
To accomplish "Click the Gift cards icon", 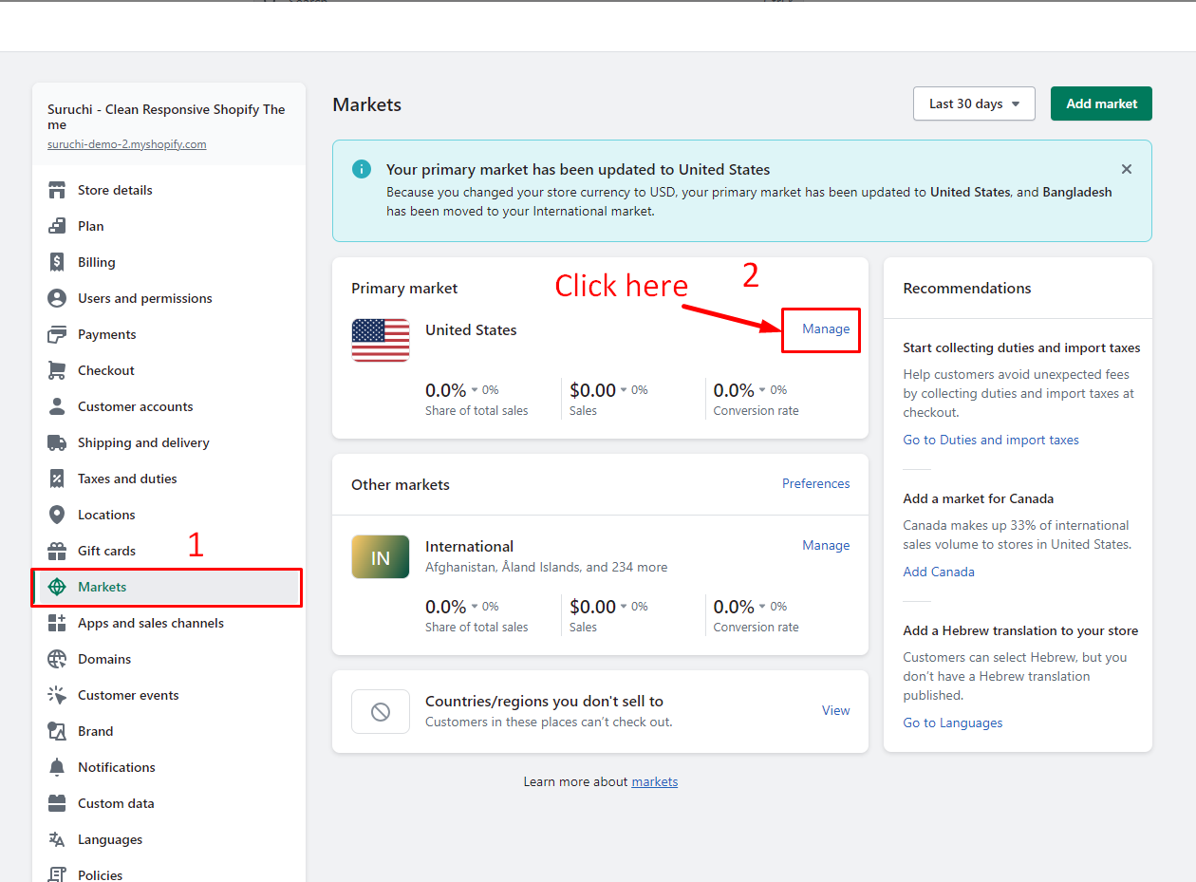I will pos(57,551).
